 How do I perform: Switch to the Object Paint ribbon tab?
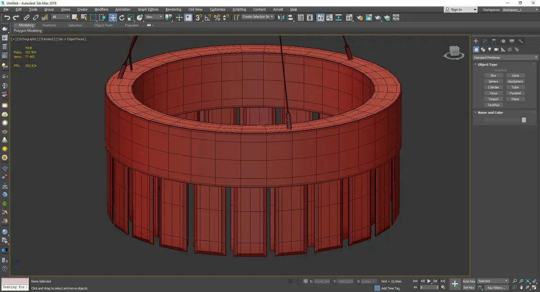pyautogui.click(x=103, y=25)
